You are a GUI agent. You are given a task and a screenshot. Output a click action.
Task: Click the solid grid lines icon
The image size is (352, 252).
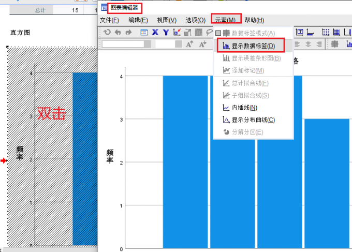tap(336, 32)
